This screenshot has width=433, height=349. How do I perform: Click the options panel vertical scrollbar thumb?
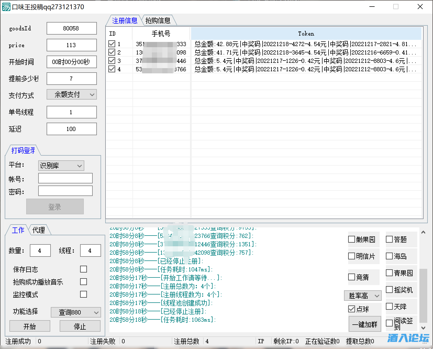(x=423, y=295)
